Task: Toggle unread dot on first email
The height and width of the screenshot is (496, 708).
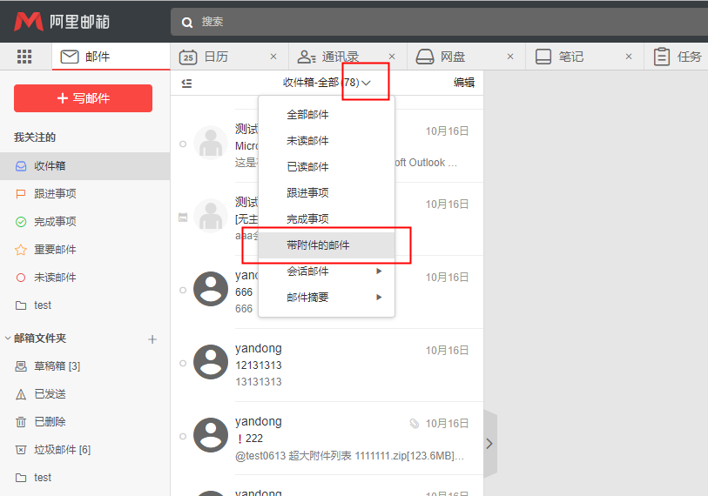Action: pos(183,144)
